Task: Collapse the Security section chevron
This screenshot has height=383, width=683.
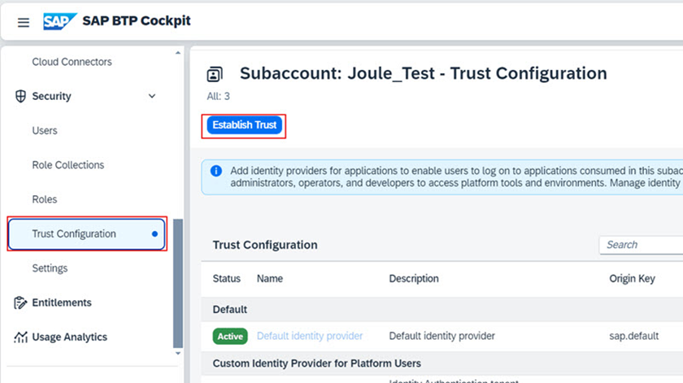Action: (152, 96)
